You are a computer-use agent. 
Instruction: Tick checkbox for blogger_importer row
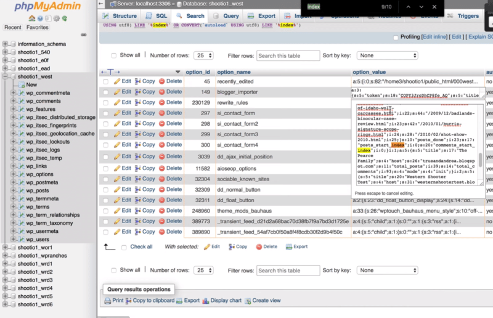tap(105, 92)
